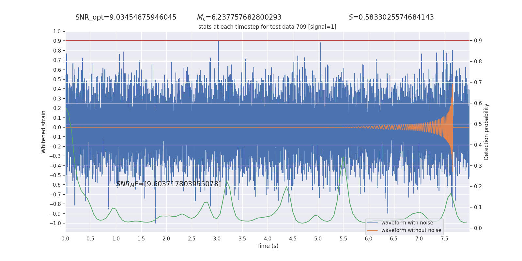
Task: Click the "Detection probability" right axis label
Action: click(x=486, y=132)
